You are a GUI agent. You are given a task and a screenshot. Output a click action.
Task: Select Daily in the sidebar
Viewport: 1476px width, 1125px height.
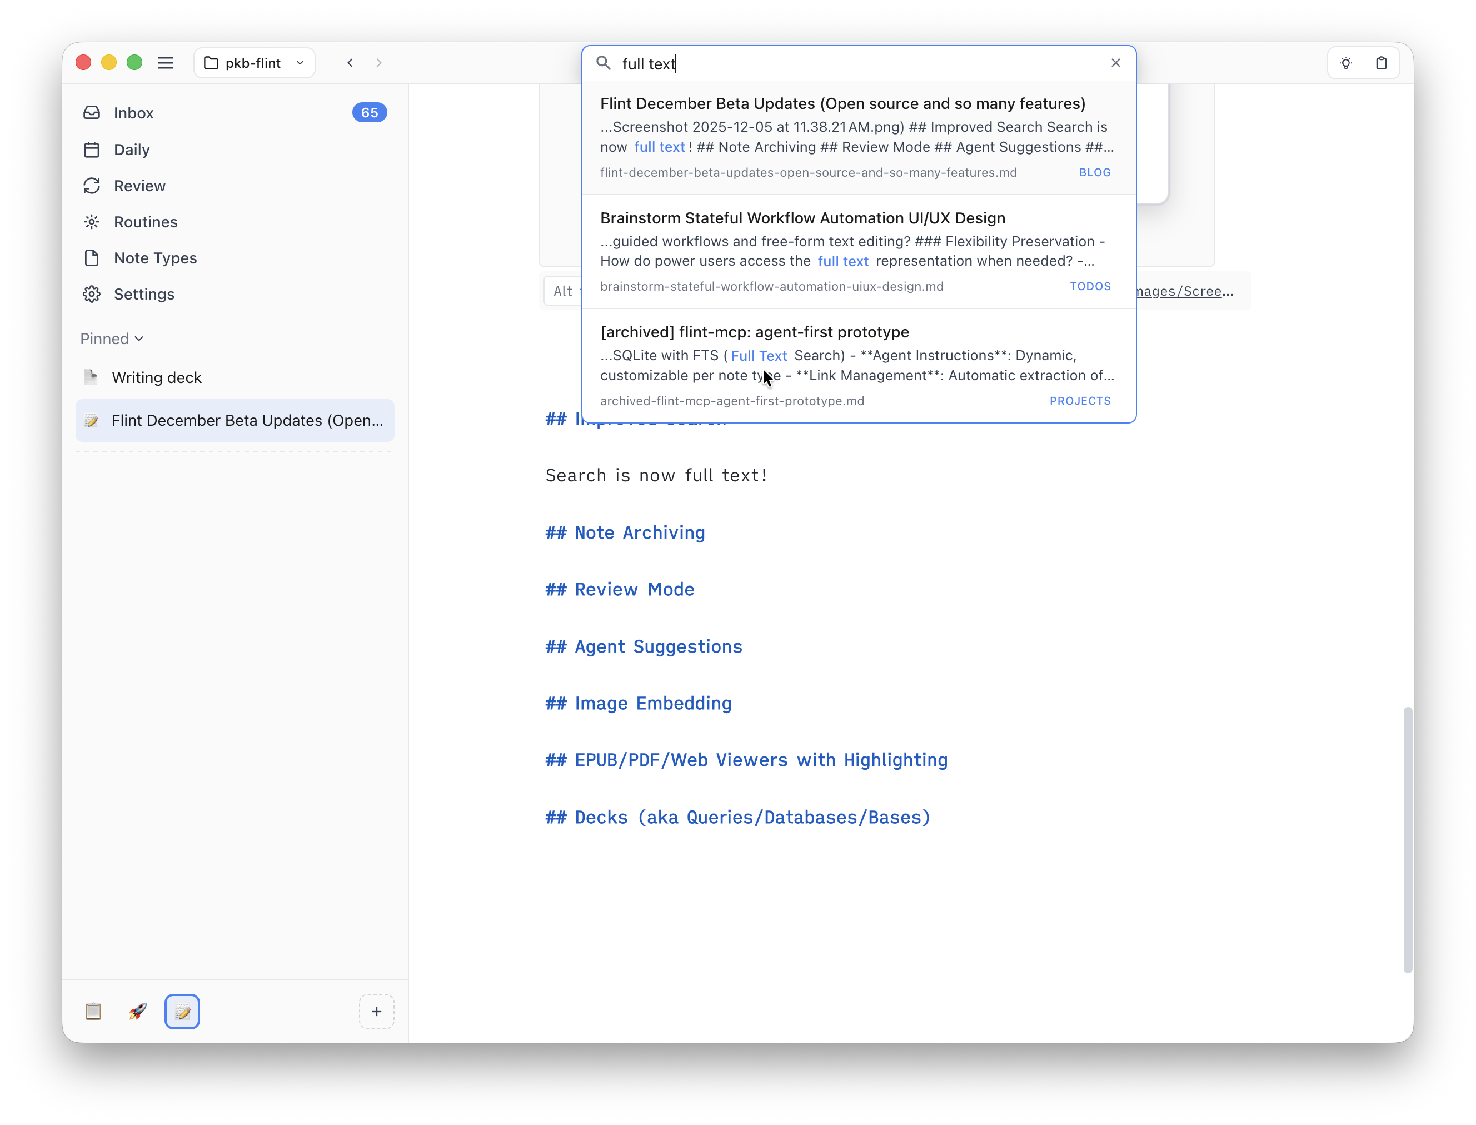(131, 150)
